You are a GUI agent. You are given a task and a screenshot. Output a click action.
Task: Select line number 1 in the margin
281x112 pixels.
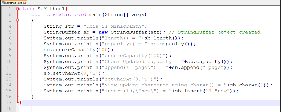tap(10, 9)
